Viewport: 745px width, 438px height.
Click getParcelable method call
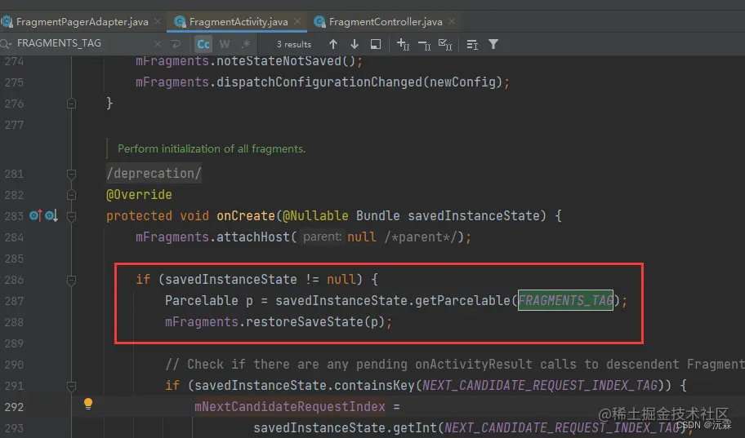[462, 300]
